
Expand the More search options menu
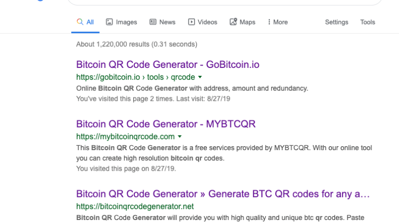coord(278,22)
